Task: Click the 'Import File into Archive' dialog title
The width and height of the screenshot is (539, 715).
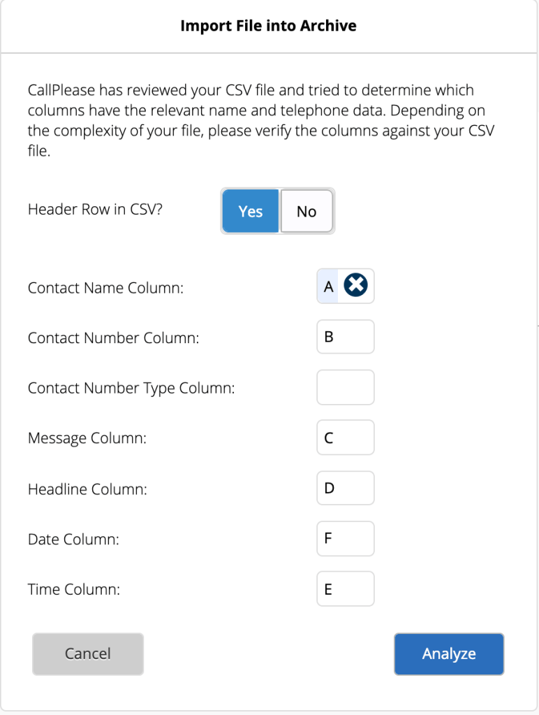Action: (269, 27)
